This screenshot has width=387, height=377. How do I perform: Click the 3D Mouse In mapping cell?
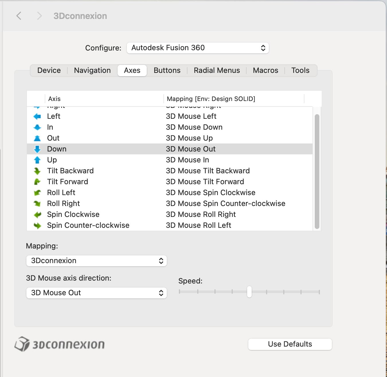point(187,160)
